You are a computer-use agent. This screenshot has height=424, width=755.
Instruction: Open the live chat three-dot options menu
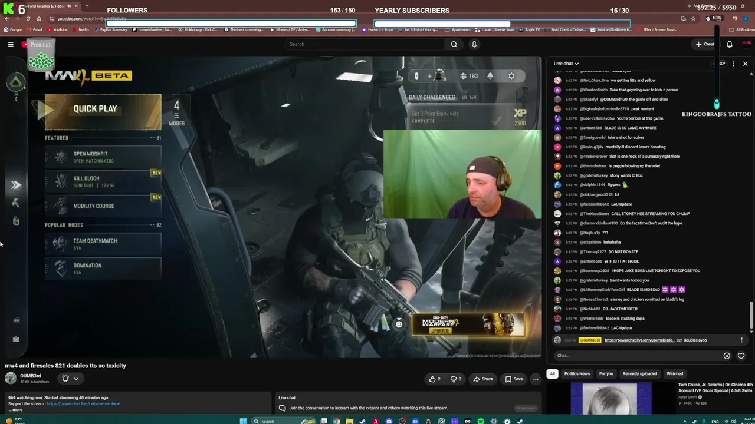733,64
